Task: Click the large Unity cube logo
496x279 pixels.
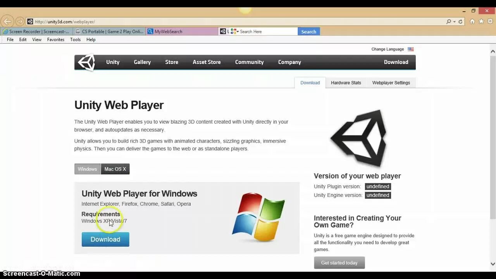Action: 358,138
